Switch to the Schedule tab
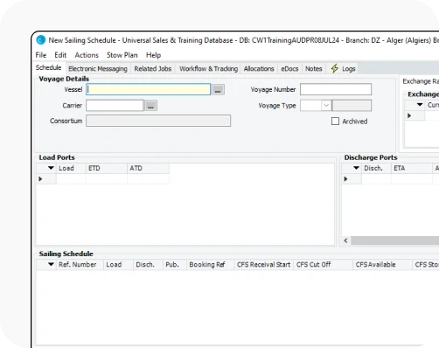This screenshot has width=439, height=348. pos(49,67)
